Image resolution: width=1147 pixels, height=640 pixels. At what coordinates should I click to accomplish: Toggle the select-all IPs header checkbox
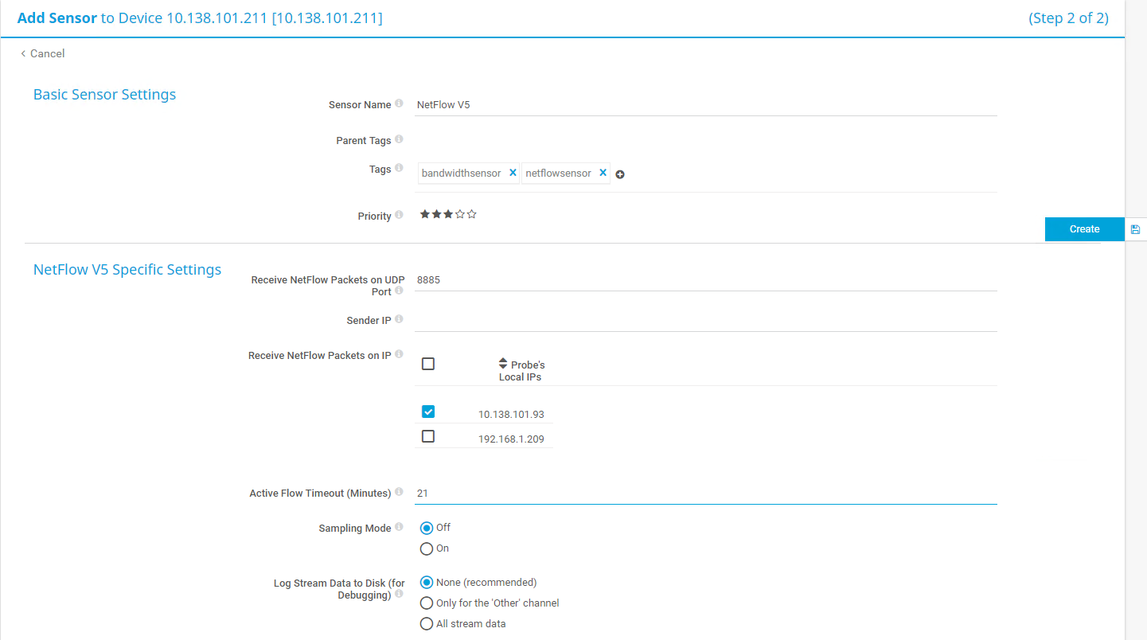tap(428, 364)
